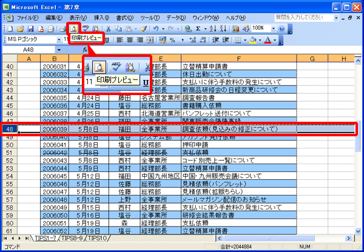Launch the Chart Wizard icon
Viewport: 364px width, 252px height.
tap(235, 28)
